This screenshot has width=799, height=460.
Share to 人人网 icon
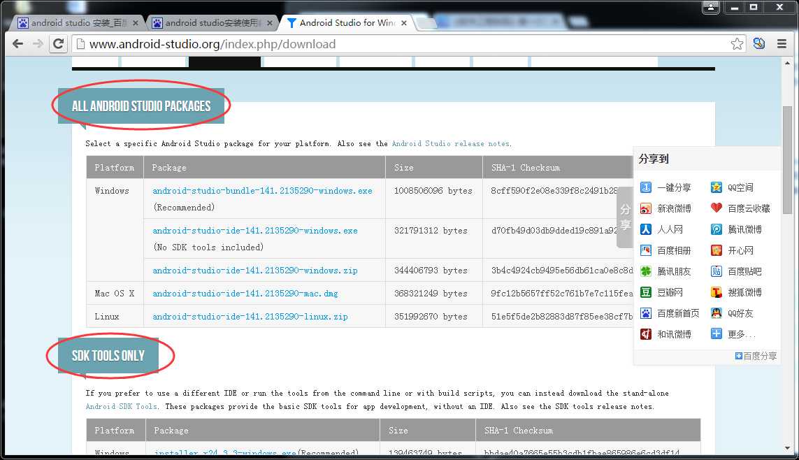[x=646, y=229]
